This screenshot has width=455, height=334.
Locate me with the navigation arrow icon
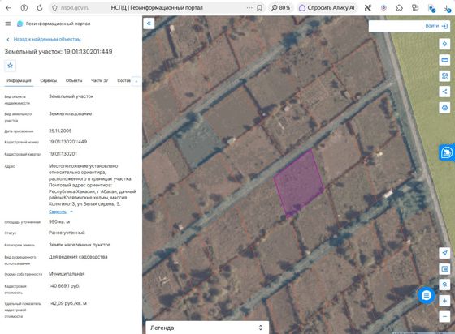444,253
